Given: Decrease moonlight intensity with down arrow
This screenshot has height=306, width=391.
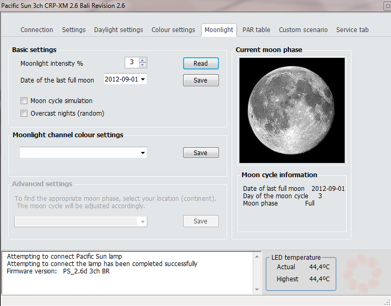Looking at the screenshot, I should click(x=143, y=65).
